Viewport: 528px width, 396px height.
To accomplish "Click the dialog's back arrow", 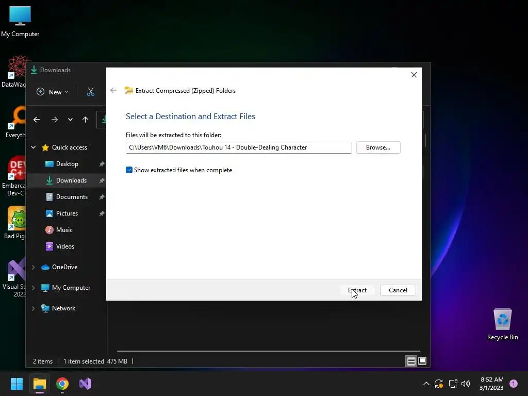I will coord(113,90).
